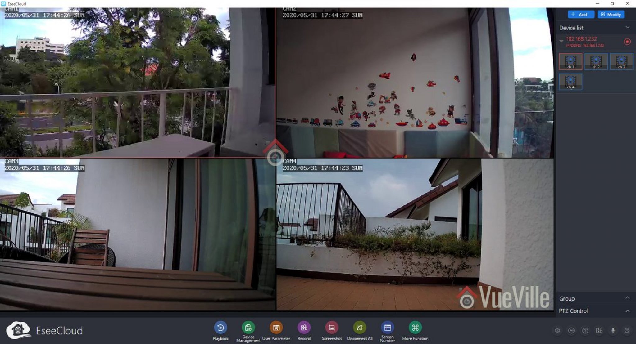The height and width of the screenshot is (344, 636).
Task: Toggle the microphone for two-way audio
Action: [612, 331]
